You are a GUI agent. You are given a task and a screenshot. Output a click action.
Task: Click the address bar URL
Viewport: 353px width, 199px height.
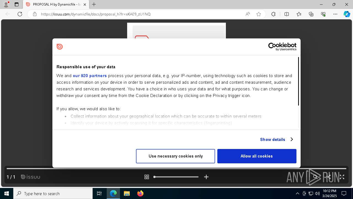[x=96, y=14]
